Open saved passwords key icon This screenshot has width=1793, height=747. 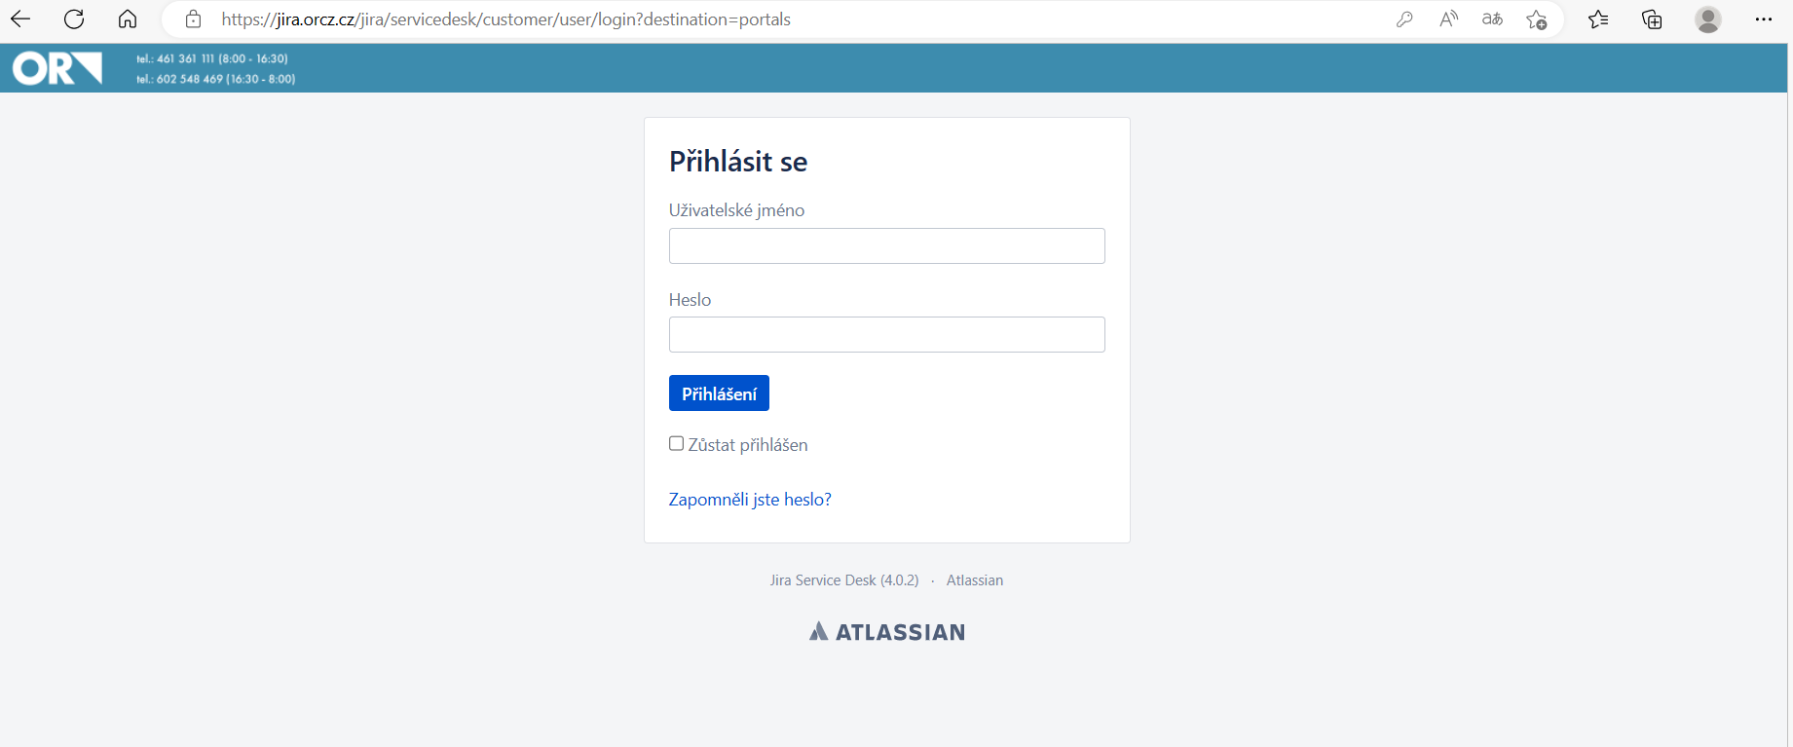(x=1404, y=19)
